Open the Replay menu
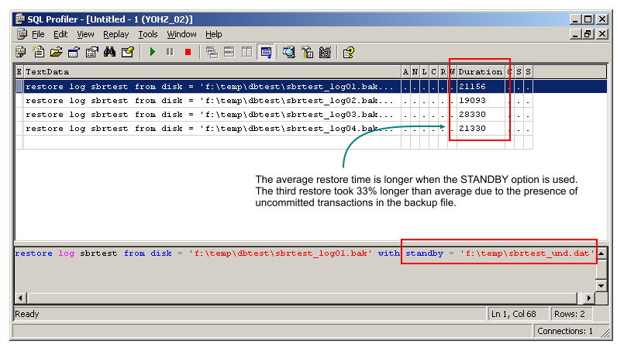Image resolution: width=617 pixels, height=348 pixels. 116,34
